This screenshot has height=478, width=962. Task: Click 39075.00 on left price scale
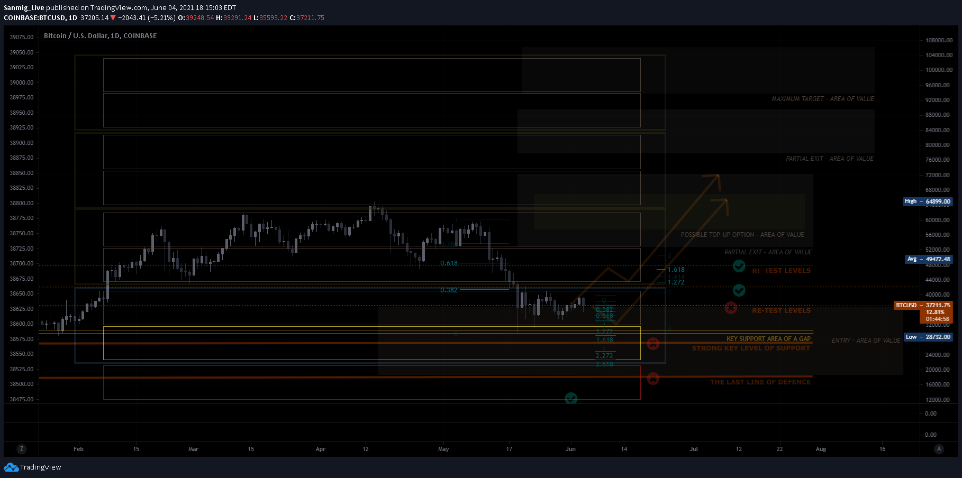21,37
